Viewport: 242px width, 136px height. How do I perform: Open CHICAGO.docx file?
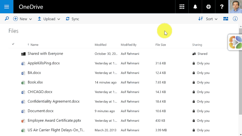pyautogui.click(x=40, y=92)
